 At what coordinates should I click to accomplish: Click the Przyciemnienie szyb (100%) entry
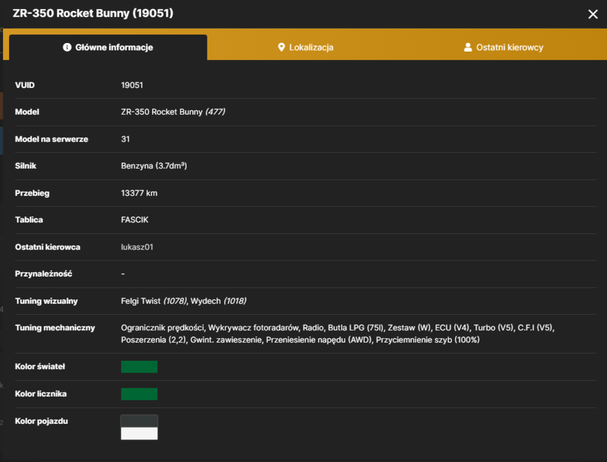tap(428, 339)
